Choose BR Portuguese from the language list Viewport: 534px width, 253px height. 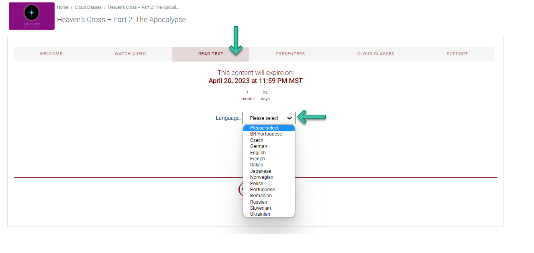point(269,134)
